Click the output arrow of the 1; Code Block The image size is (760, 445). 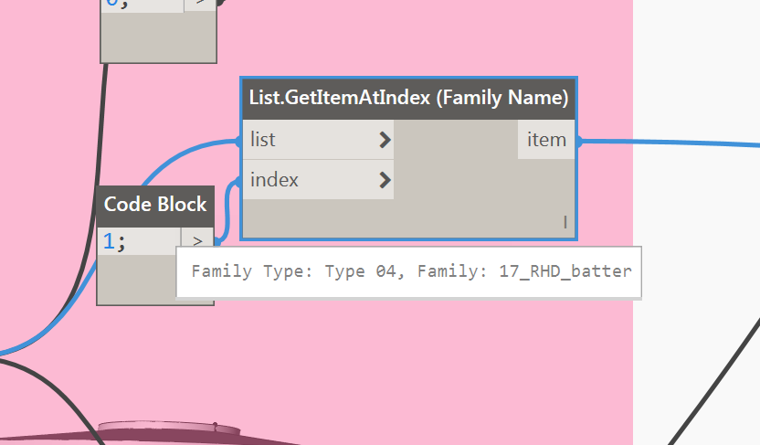click(x=197, y=240)
